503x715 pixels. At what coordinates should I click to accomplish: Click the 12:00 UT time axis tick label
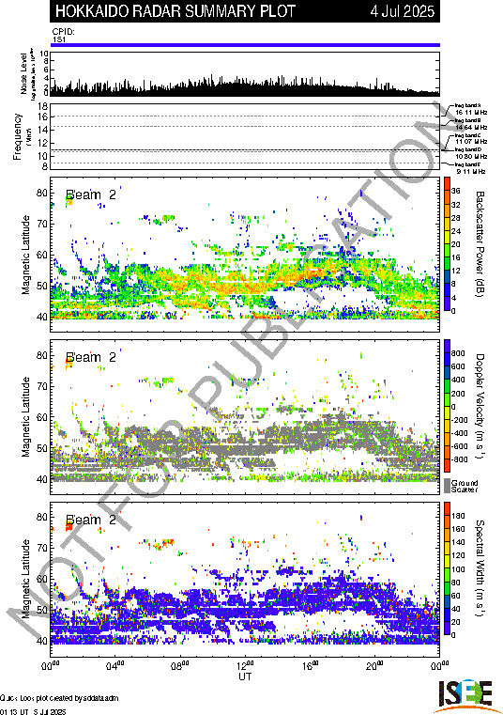[x=246, y=665]
